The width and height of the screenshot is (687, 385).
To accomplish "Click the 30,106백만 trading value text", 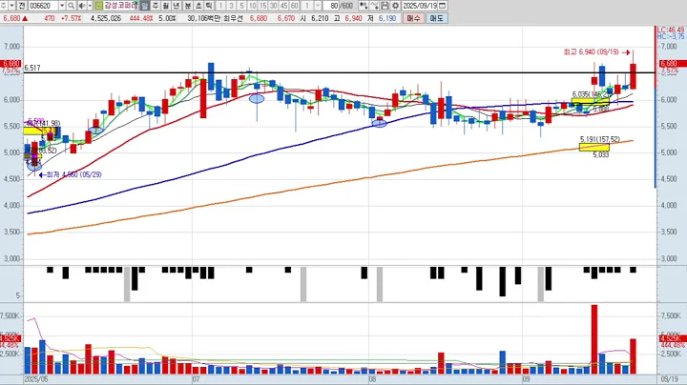I will (x=203, y=18).
